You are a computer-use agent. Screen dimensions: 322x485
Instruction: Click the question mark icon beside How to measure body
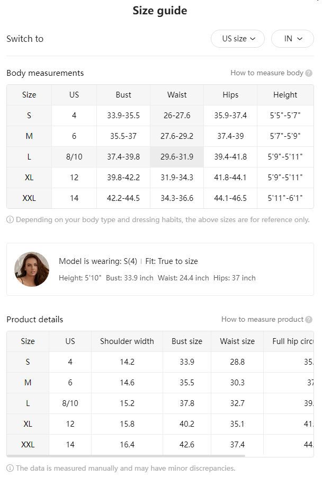point(308,73)
